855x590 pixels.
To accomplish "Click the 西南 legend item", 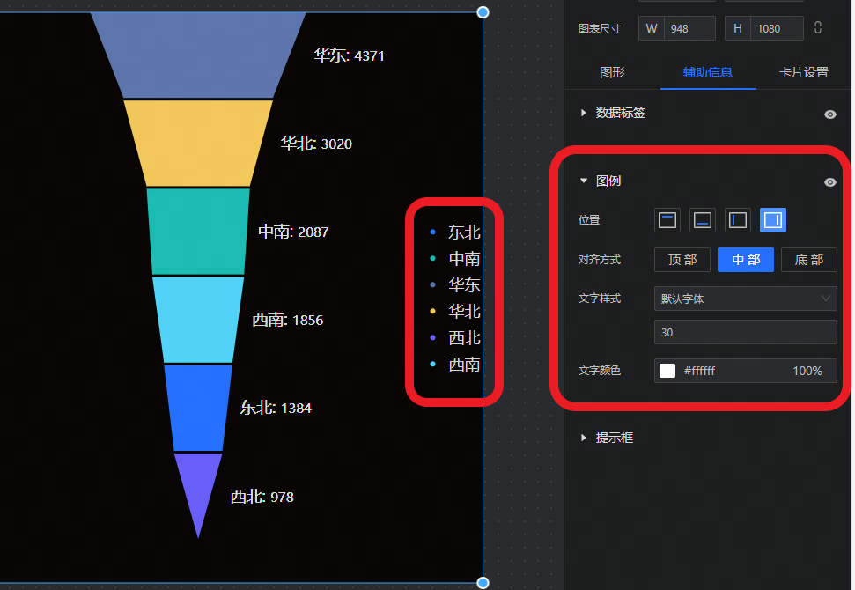I will pos(463,365).
